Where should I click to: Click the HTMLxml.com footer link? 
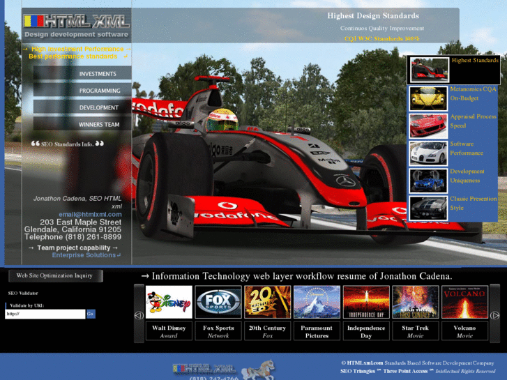click(x=365, y=363)
